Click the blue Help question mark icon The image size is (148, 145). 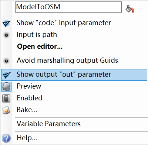click(x=6, y=138)
